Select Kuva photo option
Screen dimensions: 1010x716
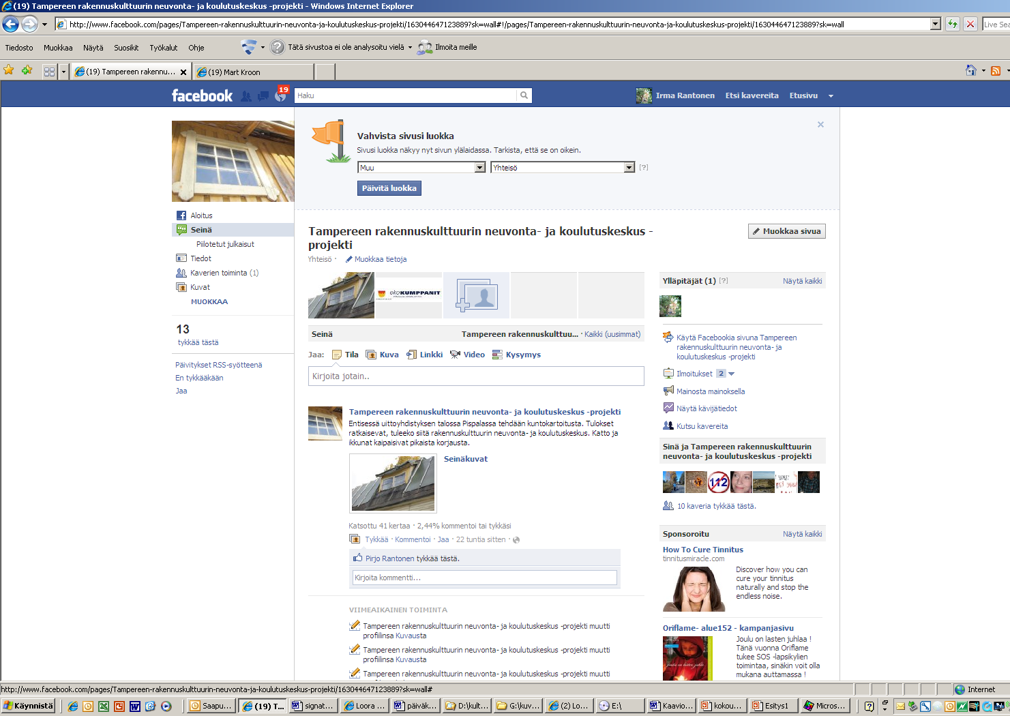coord(382,355)
